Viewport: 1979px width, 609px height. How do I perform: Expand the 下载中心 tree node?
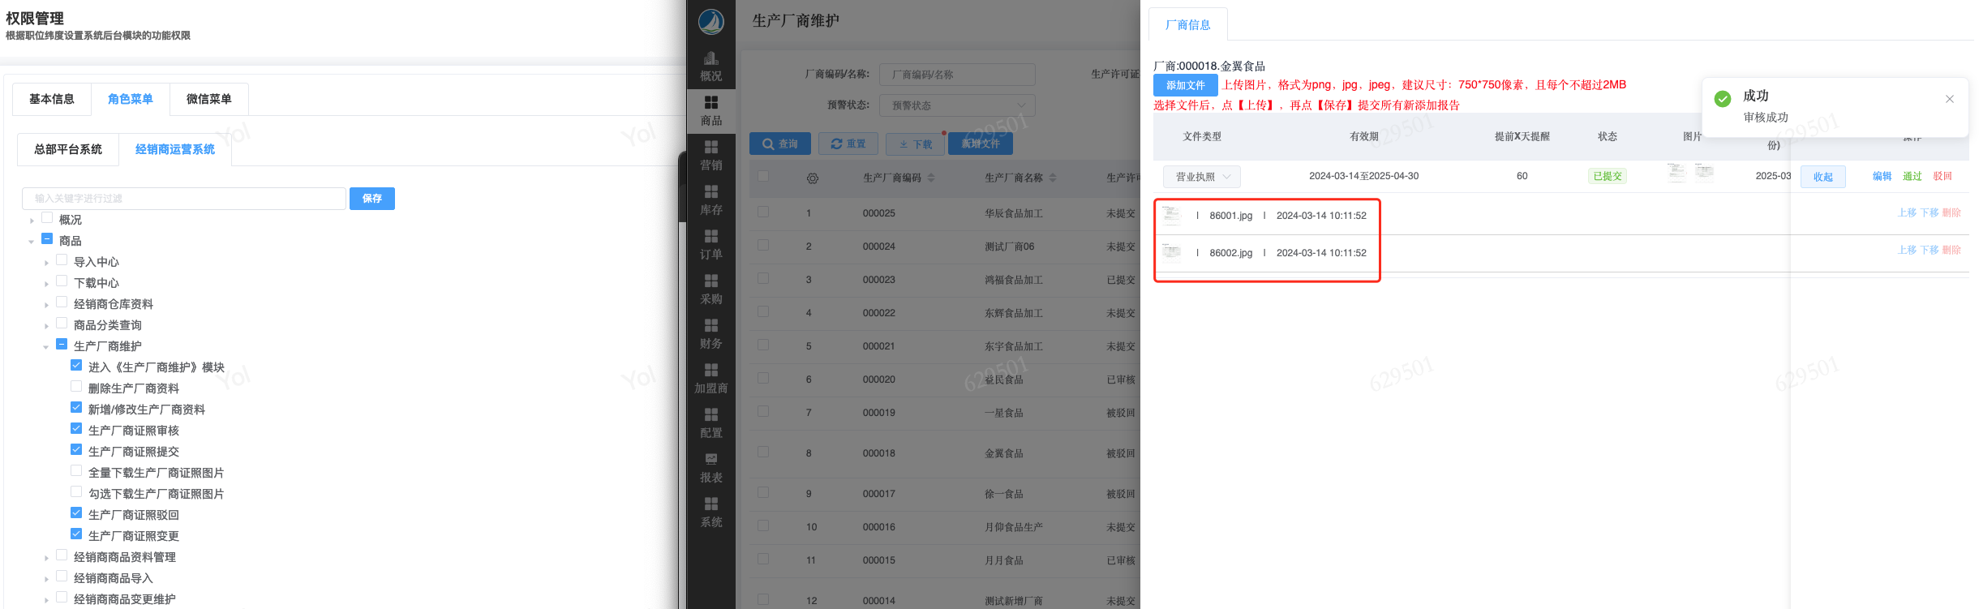46,284
